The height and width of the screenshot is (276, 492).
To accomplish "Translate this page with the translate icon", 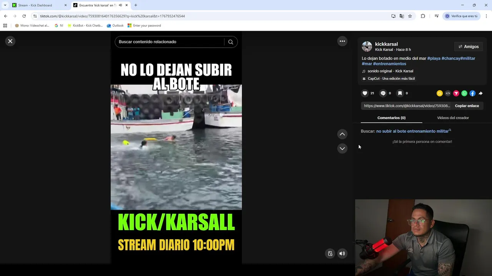I will click(x=402, y=16).
